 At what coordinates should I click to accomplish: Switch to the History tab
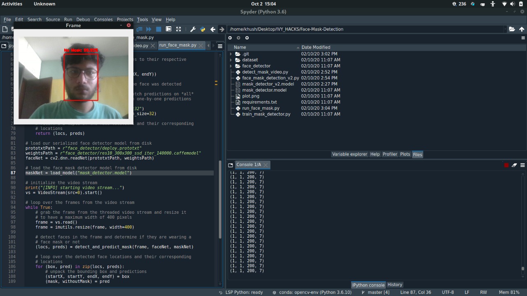point(394,284)
